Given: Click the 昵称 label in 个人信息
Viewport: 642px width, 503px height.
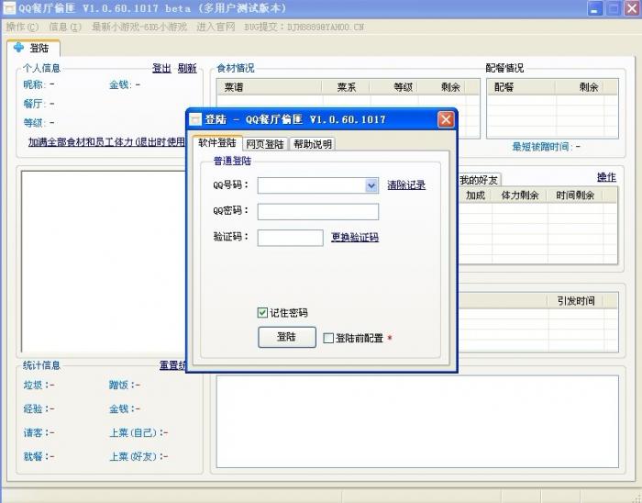Looking at the screenshot, I should (x=34, y=84).
